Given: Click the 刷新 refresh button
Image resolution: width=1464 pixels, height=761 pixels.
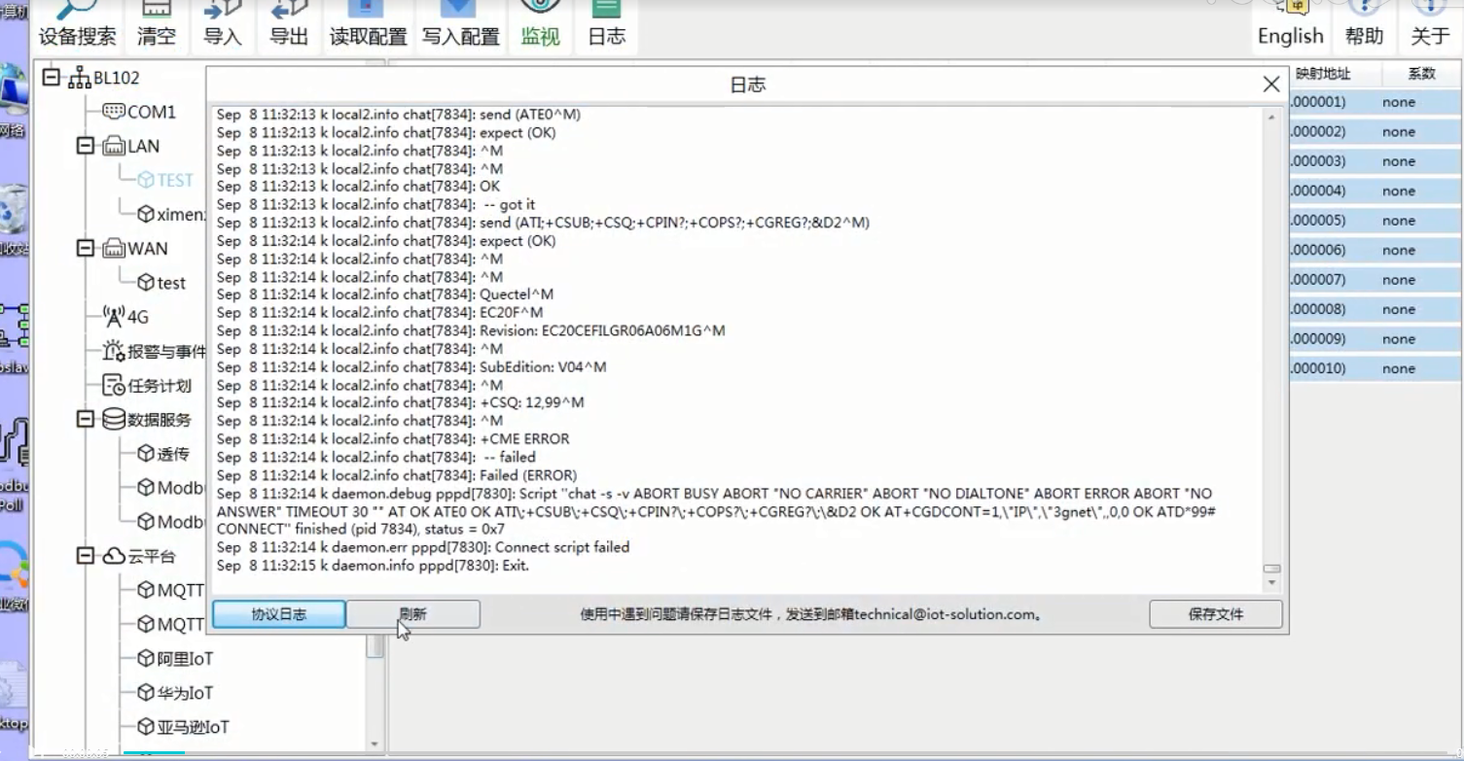Looking at the screenshot, I should click(412, 614).
